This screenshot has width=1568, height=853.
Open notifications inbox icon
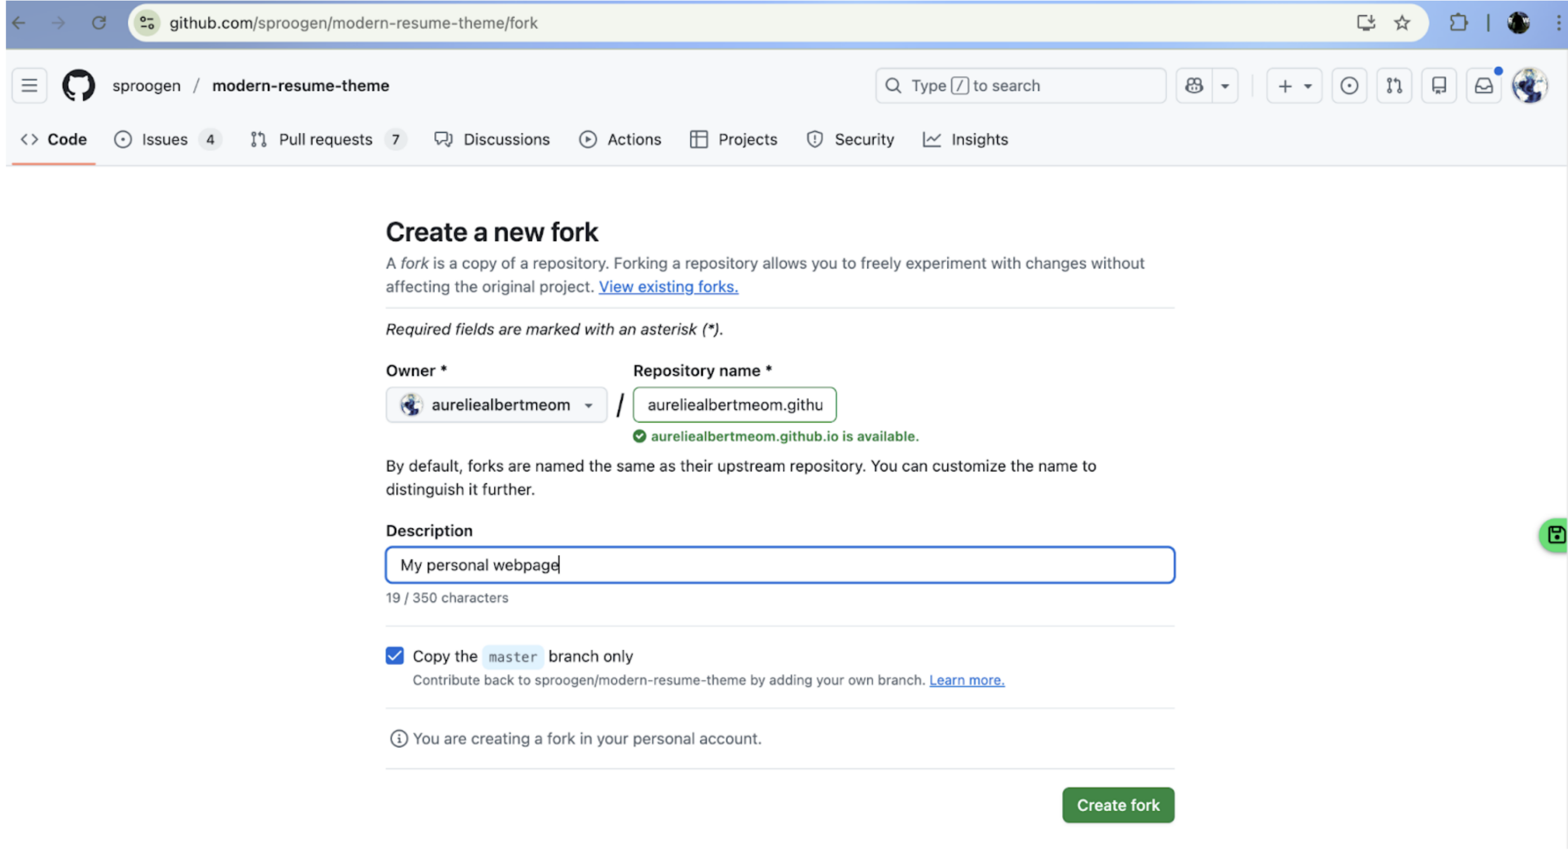(x=1484, y=85)
